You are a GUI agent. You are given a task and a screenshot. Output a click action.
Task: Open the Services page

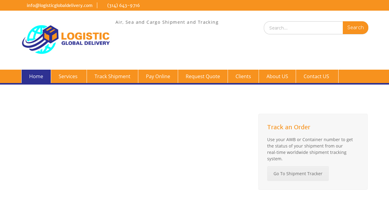[68, 77]
